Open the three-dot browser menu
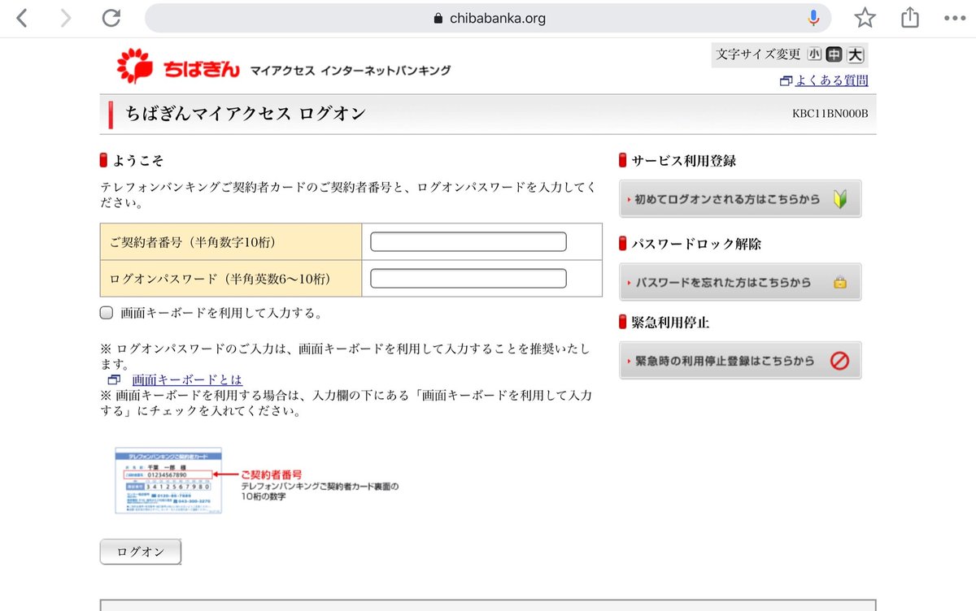The image size is (976, 611). 953,18
